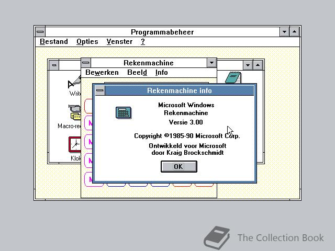The height and width of the screenshot is (251, 335).
Task: Click the Macro-recorder label text
Action: point(70,126)
